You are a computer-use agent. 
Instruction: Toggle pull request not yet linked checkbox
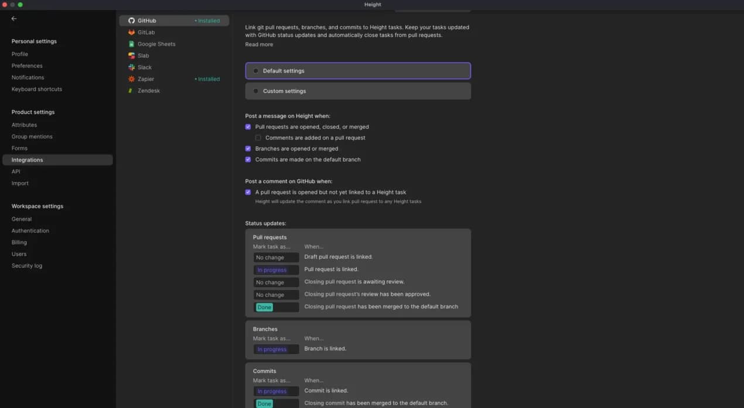point(248,192)
